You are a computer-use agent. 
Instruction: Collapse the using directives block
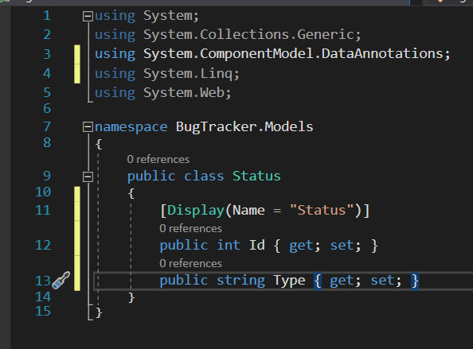[88, 16]
